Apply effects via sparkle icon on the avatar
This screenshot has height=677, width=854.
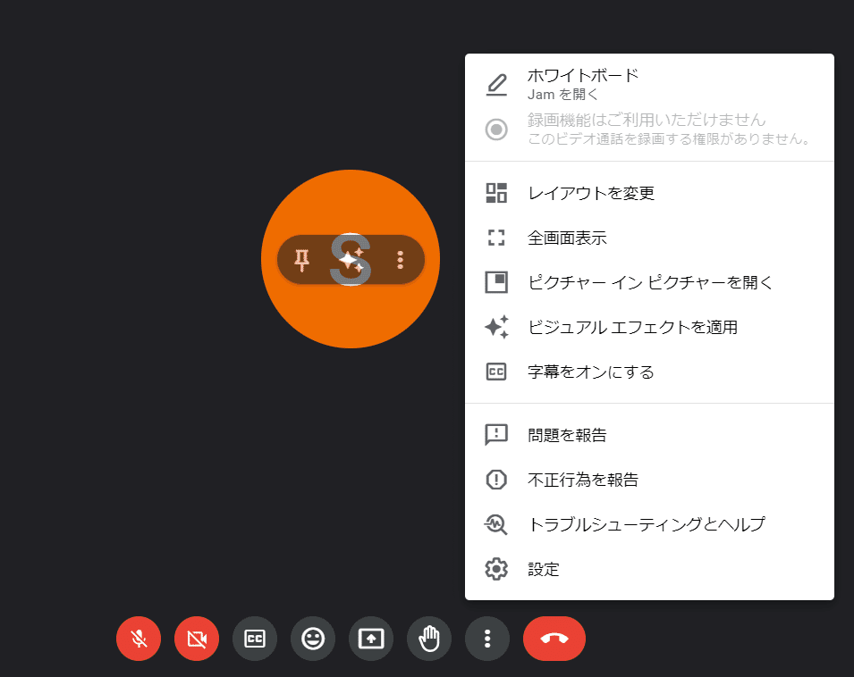[x=351, y=260]
